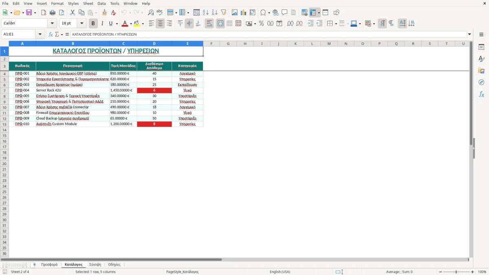The width and height of the screenshot is (489, 275).
Task: Open the Insert Chart tool
Action: 244,13
